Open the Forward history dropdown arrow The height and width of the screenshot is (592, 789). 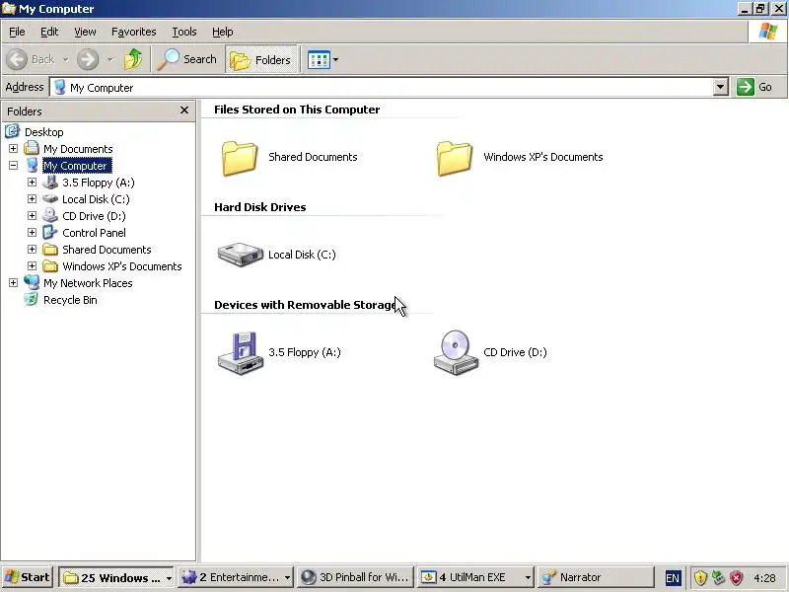(x=109, y=60)
